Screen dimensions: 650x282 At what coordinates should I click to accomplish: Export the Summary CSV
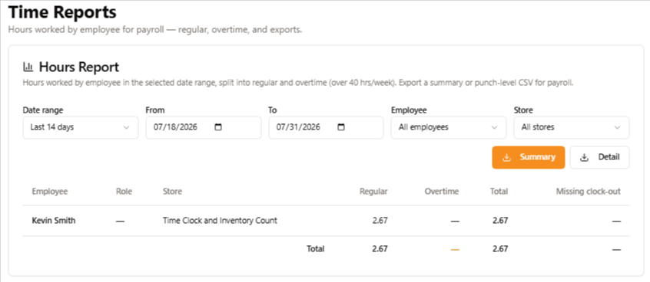[529, 158]
